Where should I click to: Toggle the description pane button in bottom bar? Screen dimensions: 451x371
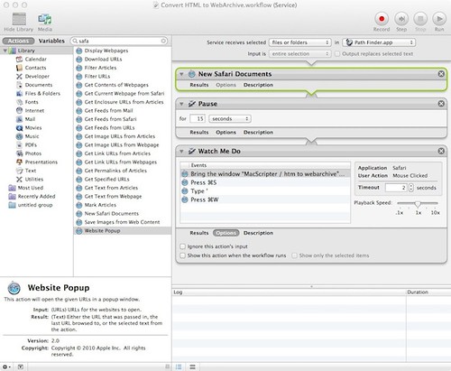(x=21, y=366)
